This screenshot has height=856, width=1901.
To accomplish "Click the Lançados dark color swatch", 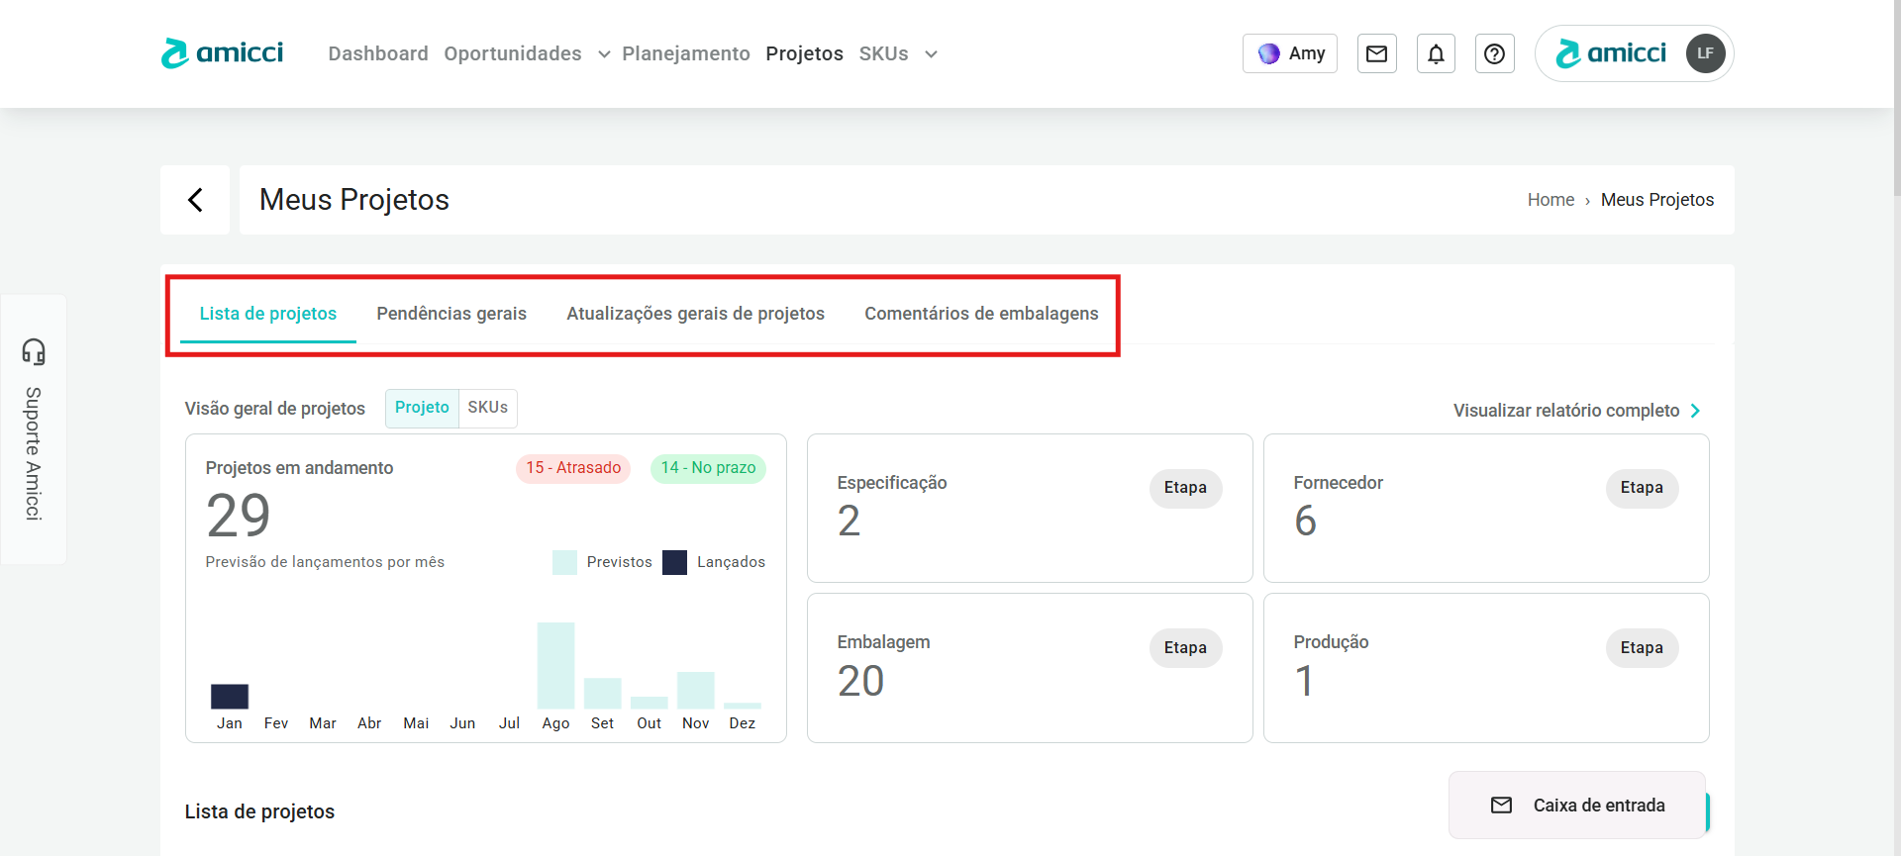I will 674,562.
